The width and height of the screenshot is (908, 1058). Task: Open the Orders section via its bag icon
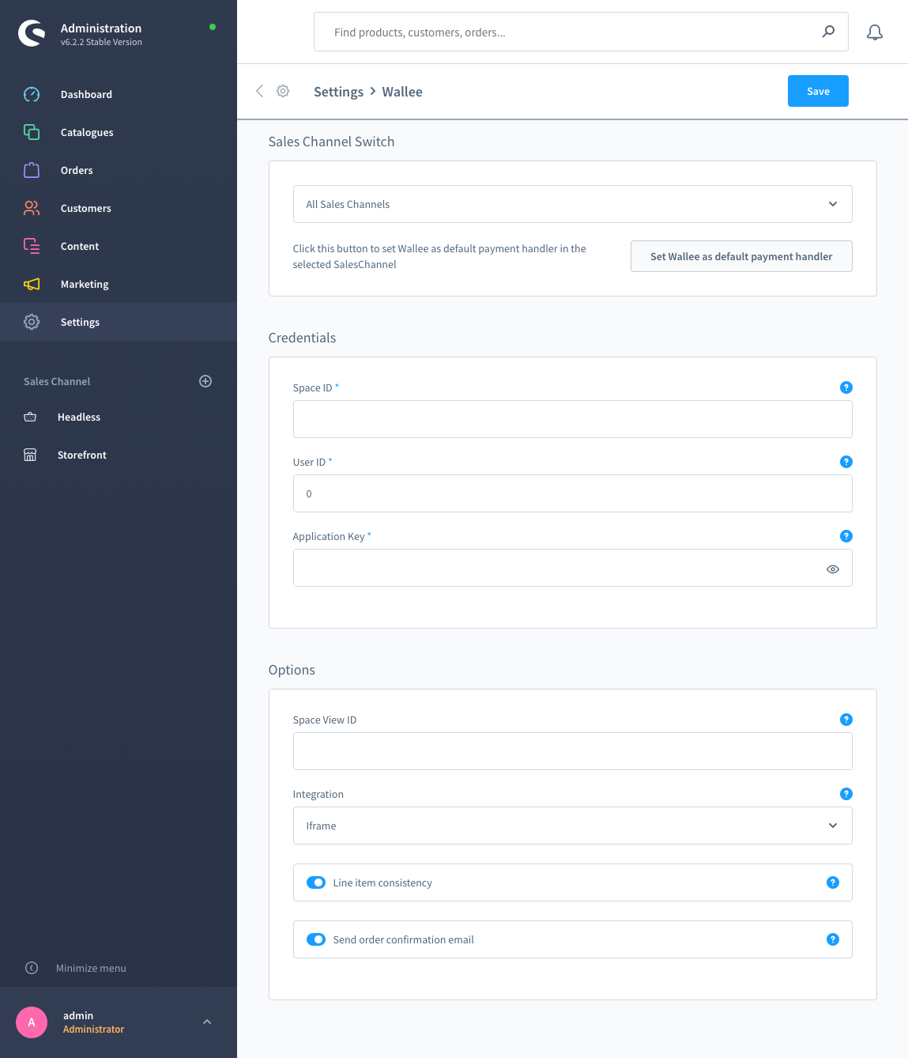32,170
